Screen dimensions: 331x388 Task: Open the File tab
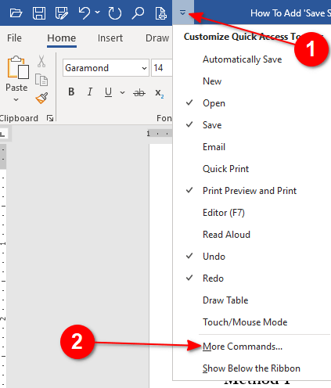click(14, 38)
